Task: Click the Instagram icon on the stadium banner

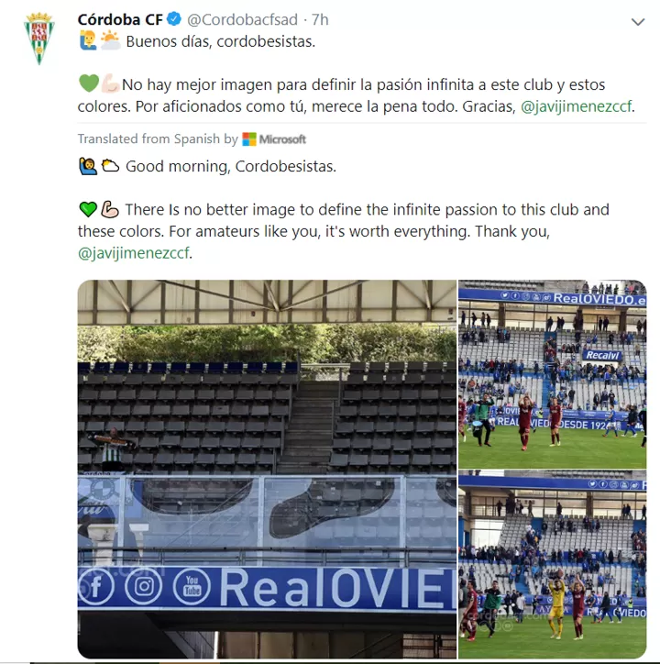Action: pos(144,586)
